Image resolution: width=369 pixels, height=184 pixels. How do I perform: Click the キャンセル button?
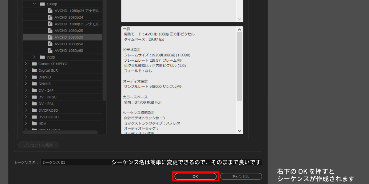pos(241,176)
